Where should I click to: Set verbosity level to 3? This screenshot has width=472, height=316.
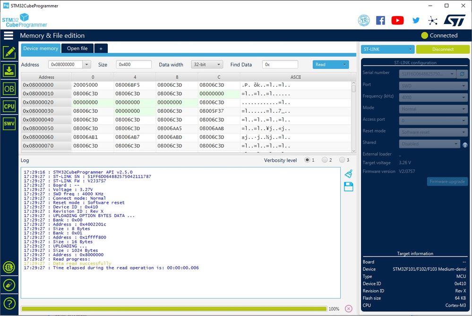click(342, 160)
